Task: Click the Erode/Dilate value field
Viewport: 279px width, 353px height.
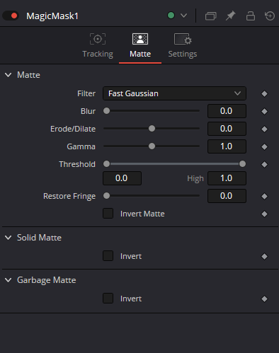Action: (x=227, y=129)
